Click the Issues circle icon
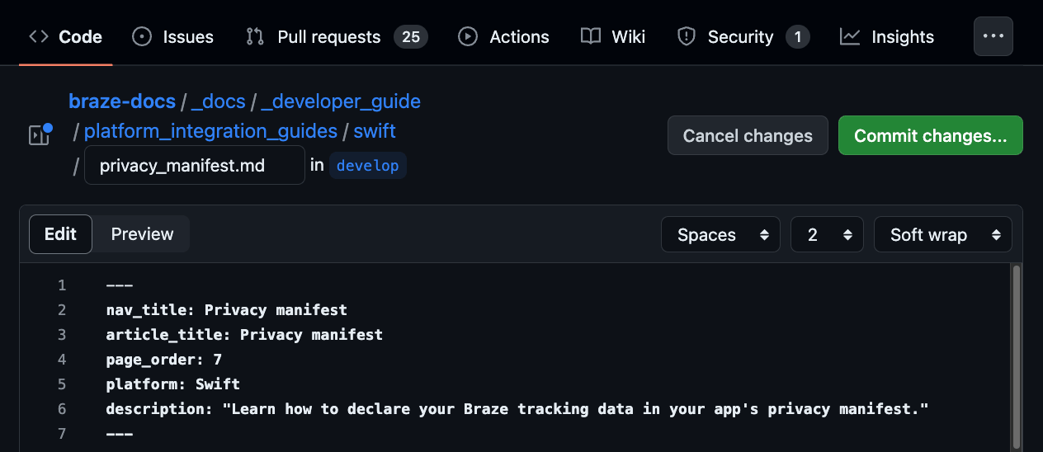The height and width of the screenshot is (452, 1043). click(x=142, y=36)
